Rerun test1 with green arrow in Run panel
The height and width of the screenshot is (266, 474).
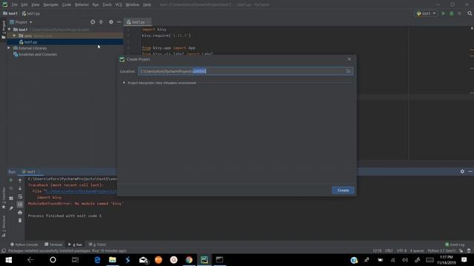(x=11, y=180)
